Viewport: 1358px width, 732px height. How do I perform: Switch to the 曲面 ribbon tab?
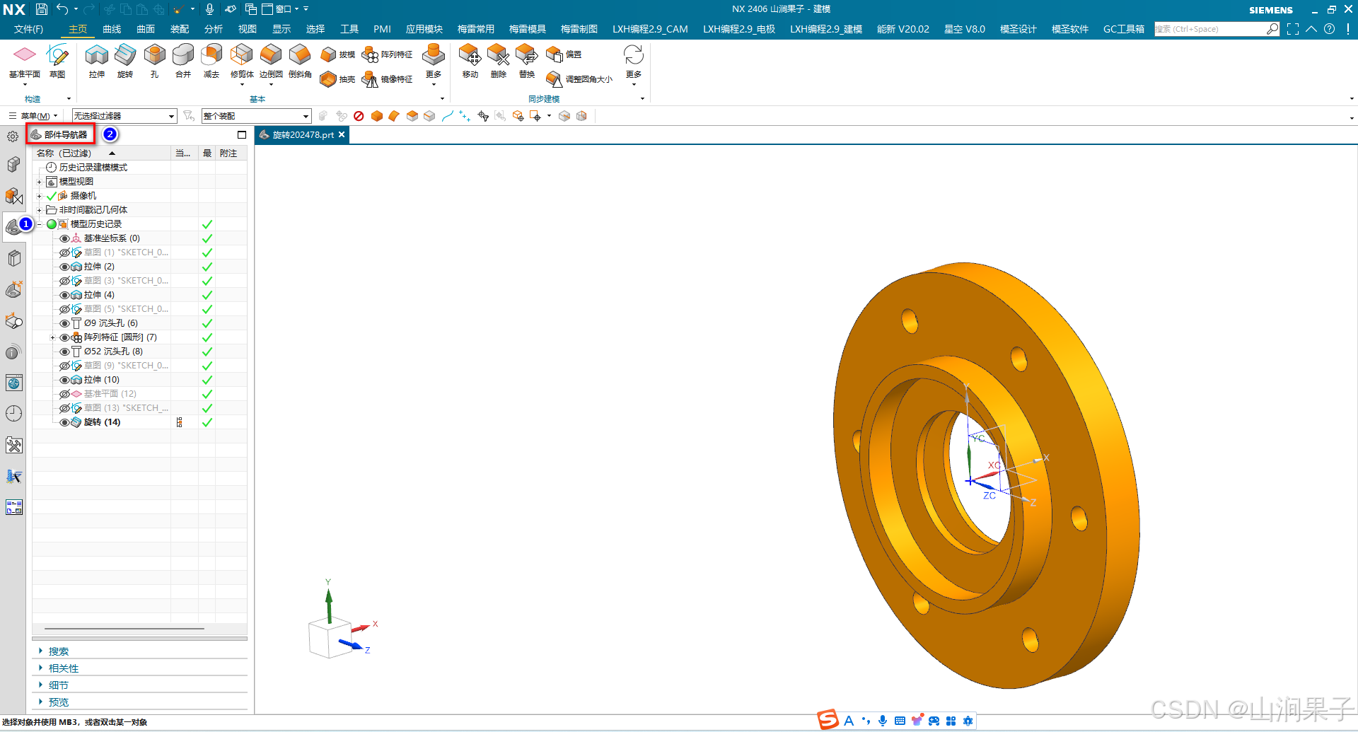tap(146, 29)
